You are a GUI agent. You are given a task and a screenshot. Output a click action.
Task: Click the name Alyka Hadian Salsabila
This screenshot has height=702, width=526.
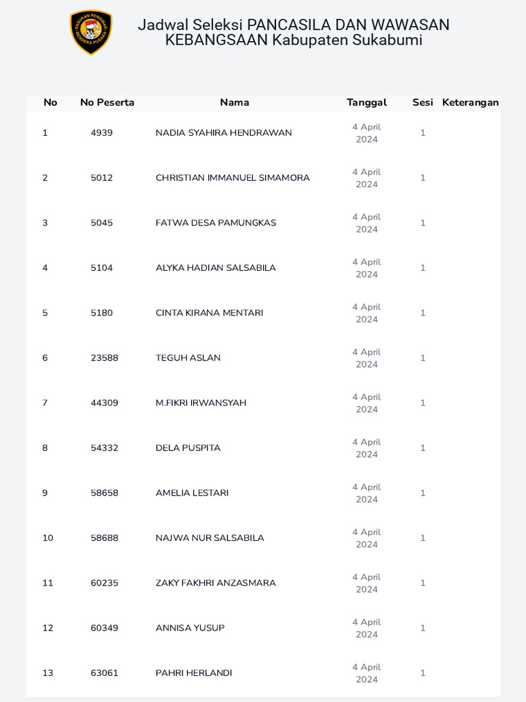coord(215,268)
